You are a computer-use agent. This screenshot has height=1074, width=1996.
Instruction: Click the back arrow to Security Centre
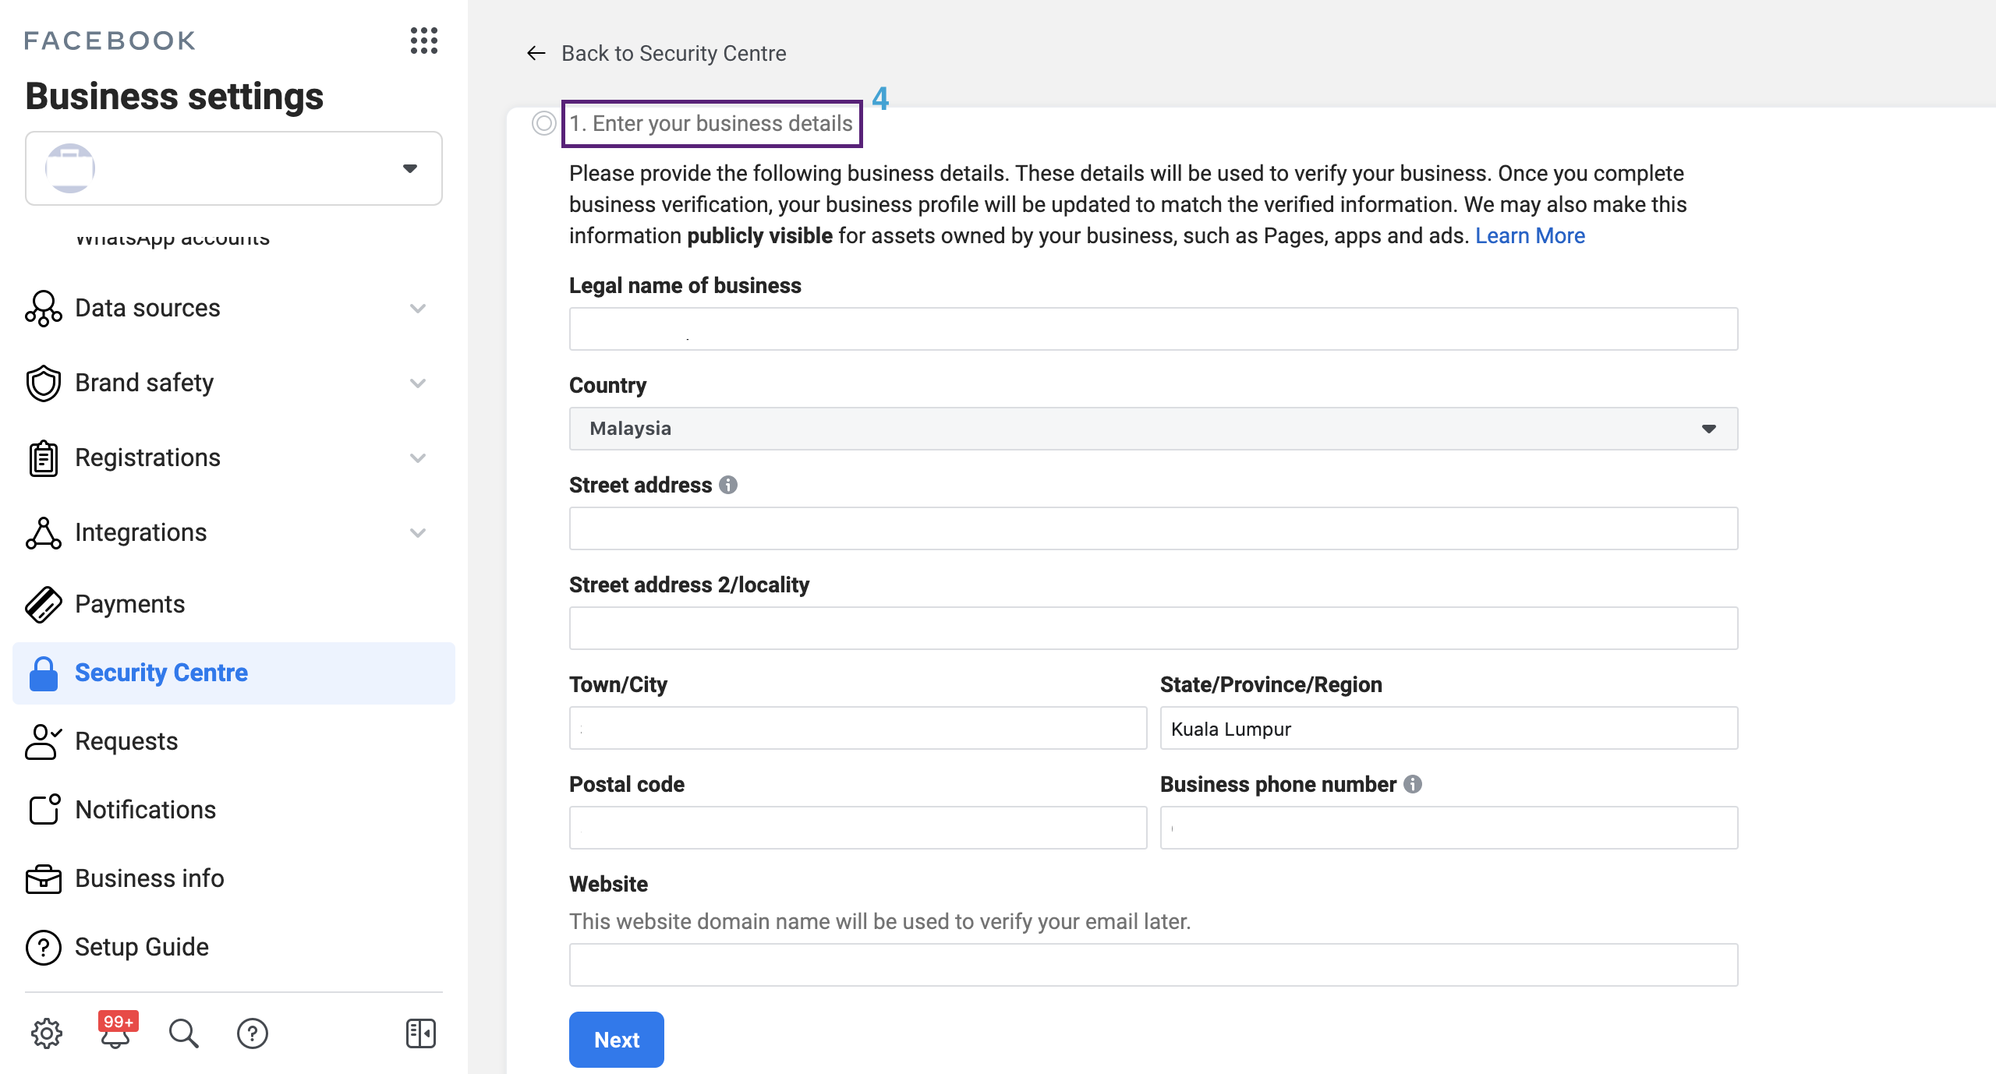[536, 53]
